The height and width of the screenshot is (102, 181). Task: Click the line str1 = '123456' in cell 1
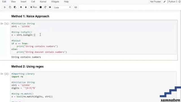[21, 26]
